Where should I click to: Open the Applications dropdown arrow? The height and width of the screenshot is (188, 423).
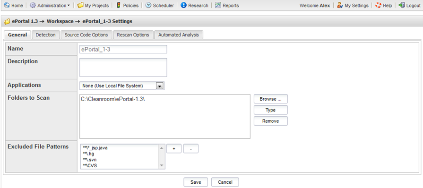coord(159,86)
